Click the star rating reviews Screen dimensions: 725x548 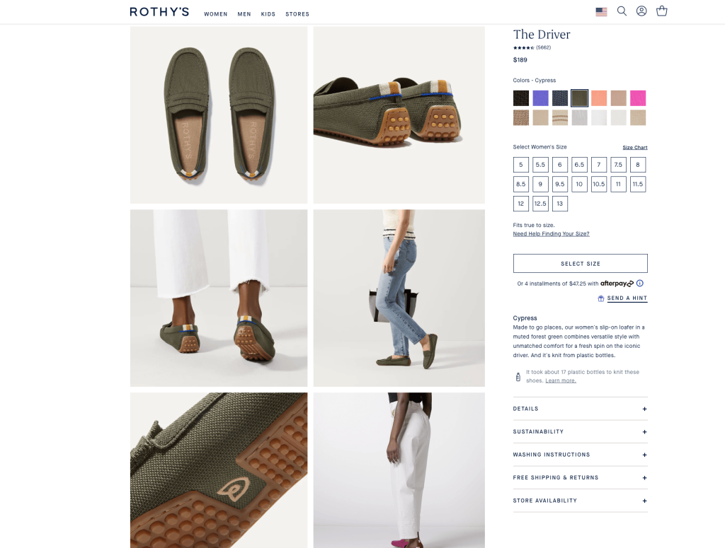click(x=532, y=47)
